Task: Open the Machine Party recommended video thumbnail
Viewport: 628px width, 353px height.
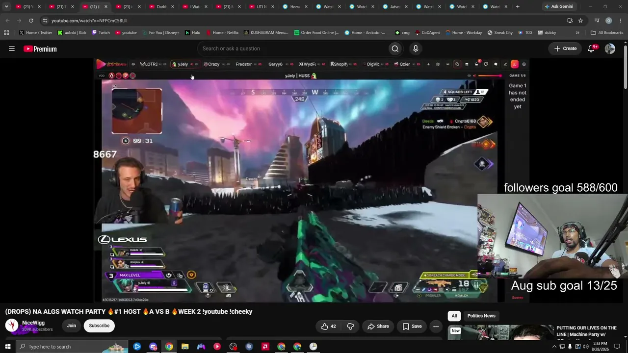Action: click(500, 332)
